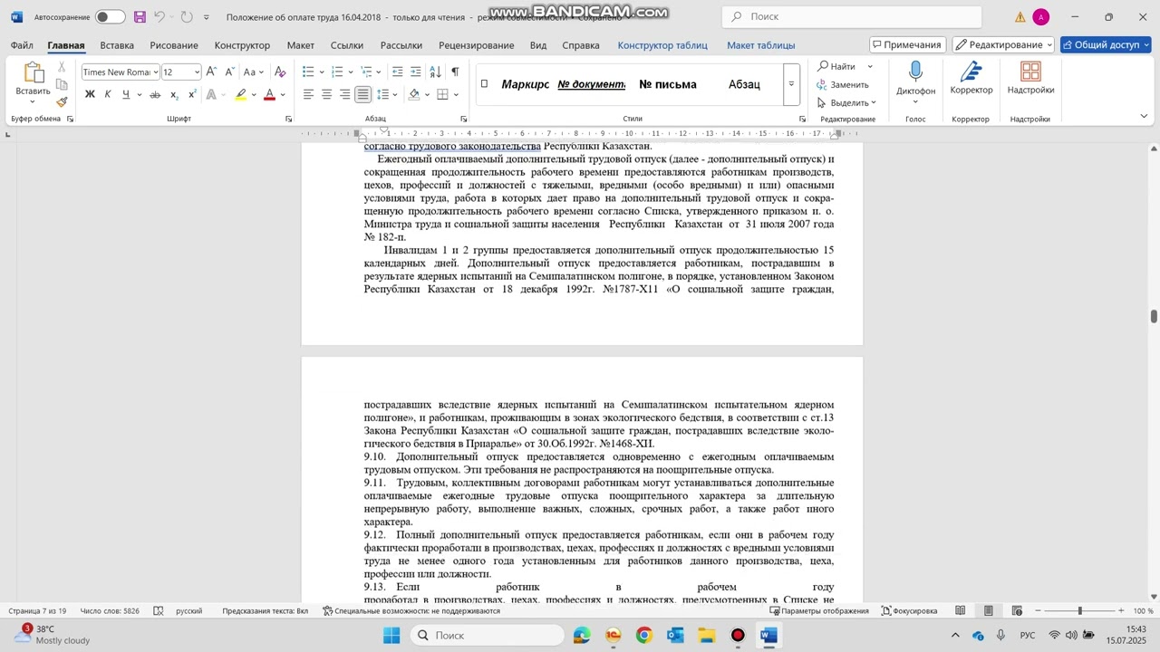Increase font size with the A-up icon

(211, 72)
